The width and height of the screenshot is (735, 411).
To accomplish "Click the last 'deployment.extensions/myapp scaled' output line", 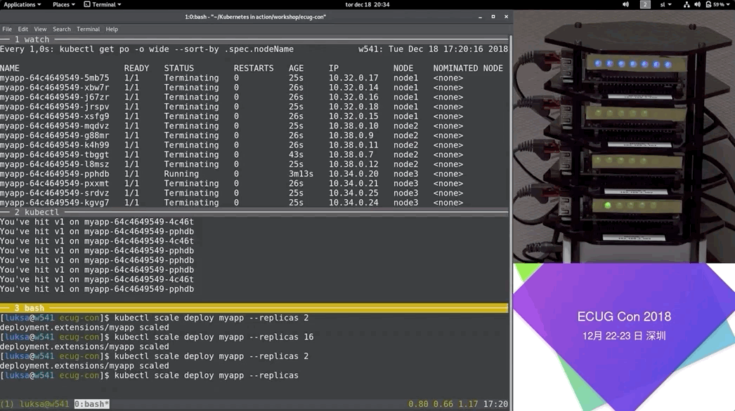I will pyautogui.click(x=84, y=366).
